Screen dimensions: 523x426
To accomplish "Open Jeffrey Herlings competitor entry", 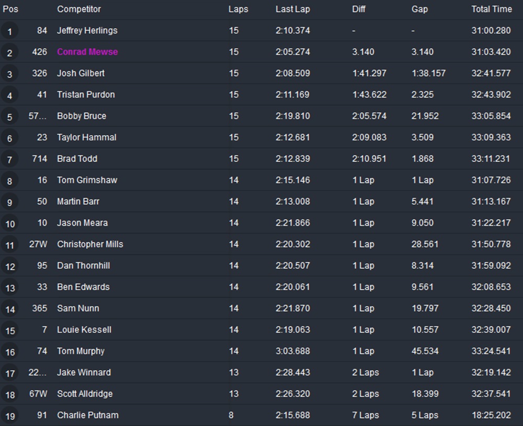I will coord(87,30).
